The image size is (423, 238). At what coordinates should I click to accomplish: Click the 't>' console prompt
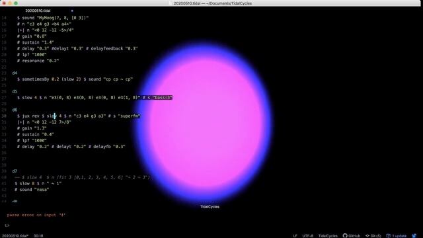click(x=7, y=225)
